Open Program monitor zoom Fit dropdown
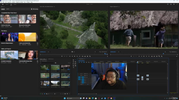 pos(120,52)
